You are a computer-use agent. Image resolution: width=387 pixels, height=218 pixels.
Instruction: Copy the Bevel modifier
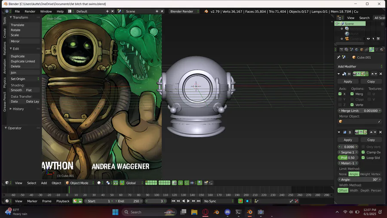371,140
